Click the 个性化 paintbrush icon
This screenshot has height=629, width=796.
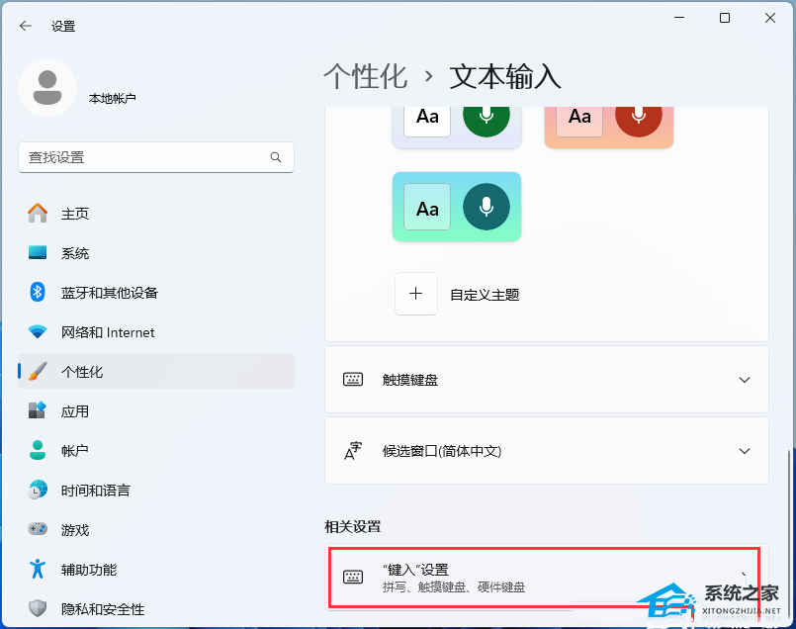pyautogui.click(x=38, y=372)
